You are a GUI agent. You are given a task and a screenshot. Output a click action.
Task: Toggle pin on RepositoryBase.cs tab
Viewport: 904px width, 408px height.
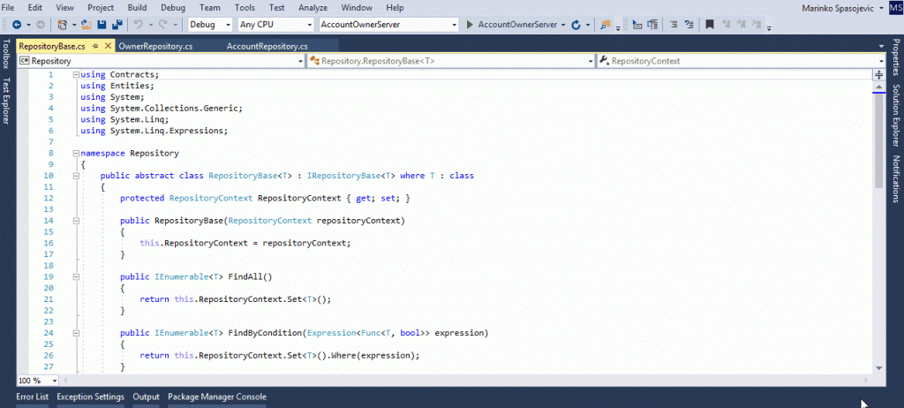tap(94, 45)
